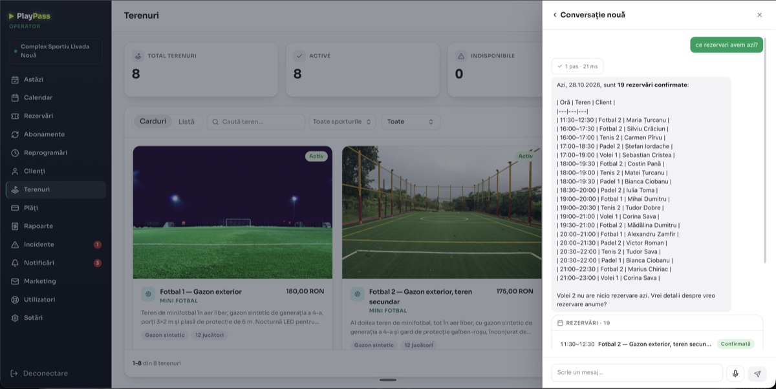Click the Indisponibile warning icon
Screen dimensions: 776x389
(461, 56)
